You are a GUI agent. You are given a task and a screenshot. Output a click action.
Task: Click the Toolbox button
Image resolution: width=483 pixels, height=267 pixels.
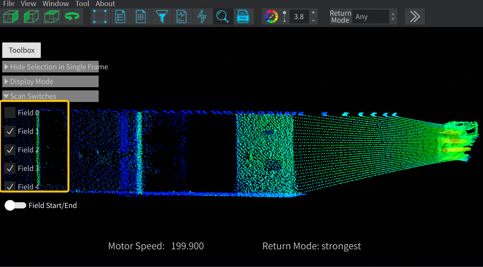pos(22,50)
